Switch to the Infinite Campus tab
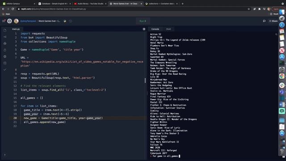The image size is (286, 161). point(18,4)
